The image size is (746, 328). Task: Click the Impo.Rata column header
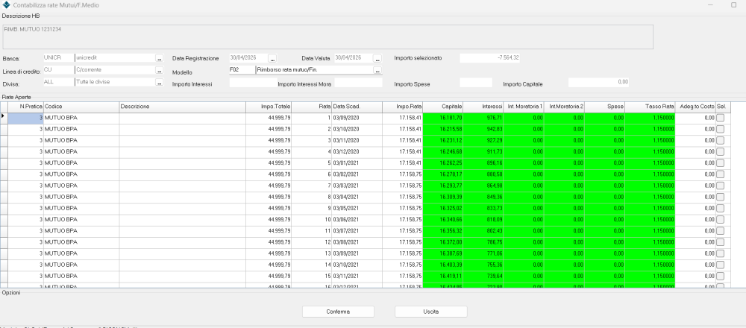(x=403, y=107)
